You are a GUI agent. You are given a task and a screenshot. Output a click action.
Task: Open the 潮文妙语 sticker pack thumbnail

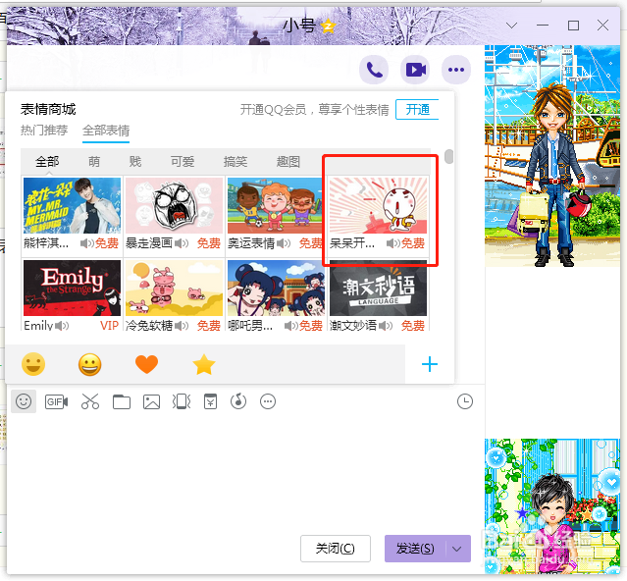point(379,288)
